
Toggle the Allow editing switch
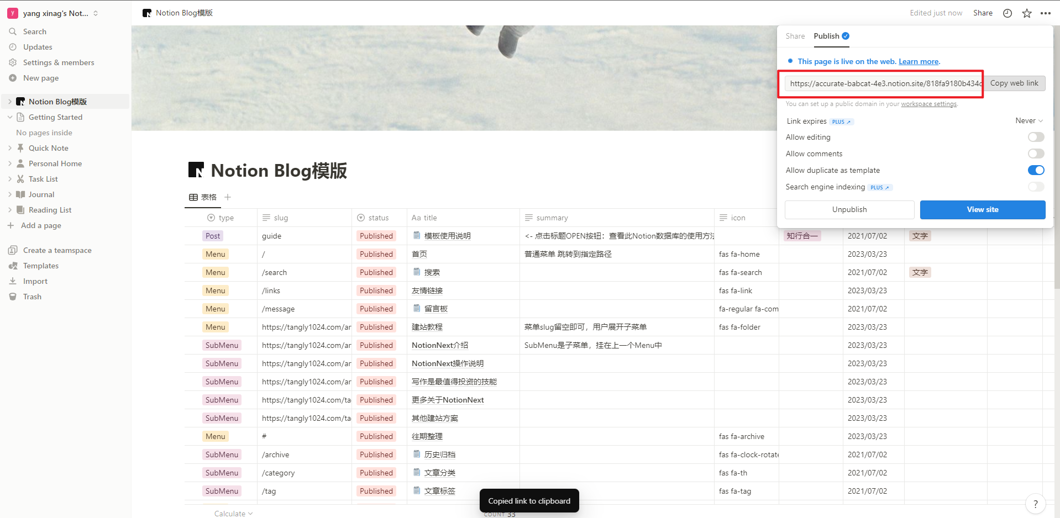(x=1036, y=137)
